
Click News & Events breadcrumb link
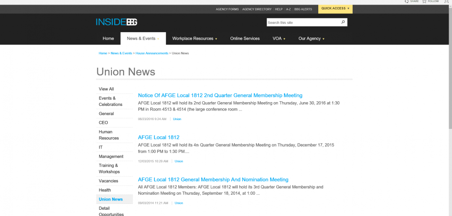pos(121,53)
